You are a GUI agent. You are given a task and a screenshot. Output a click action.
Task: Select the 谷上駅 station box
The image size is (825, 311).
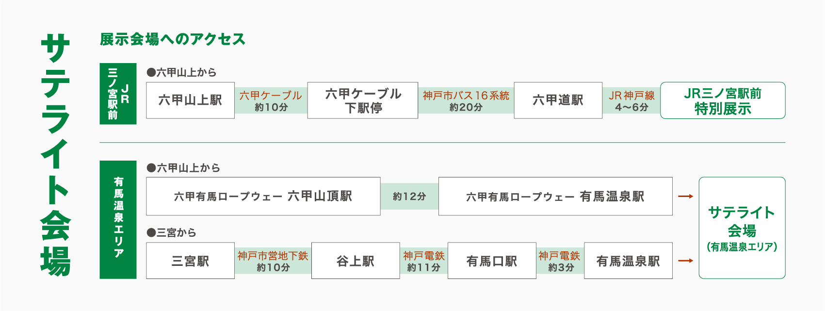[x=356, y=261]
